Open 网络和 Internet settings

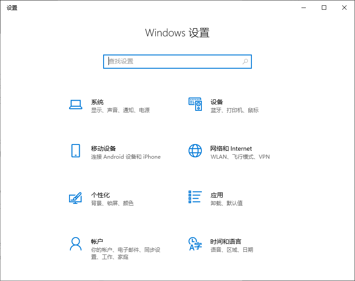(x=231, y=148)
